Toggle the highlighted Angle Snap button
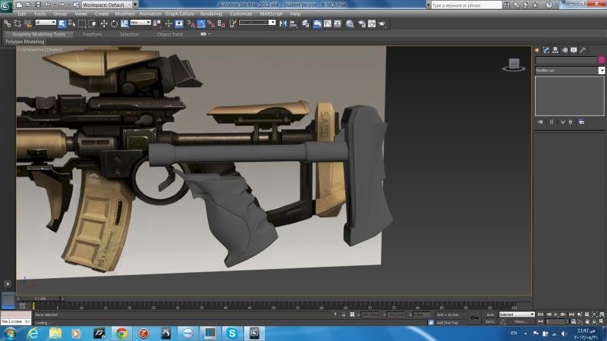 click(201, 23)
